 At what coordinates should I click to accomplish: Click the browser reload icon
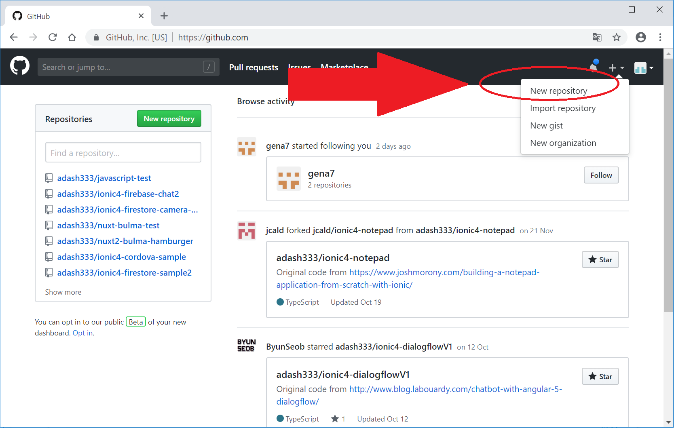pyautogui.click(x=53, y=37)
